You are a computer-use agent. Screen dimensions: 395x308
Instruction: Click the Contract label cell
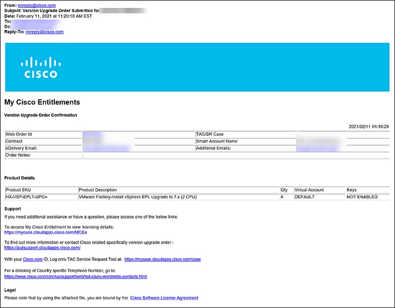(43, 141)
